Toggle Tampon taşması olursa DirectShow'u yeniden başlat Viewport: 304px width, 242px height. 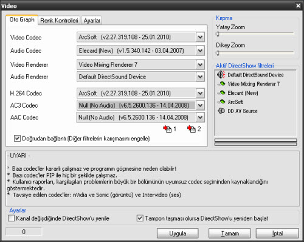tap(140, 218)
